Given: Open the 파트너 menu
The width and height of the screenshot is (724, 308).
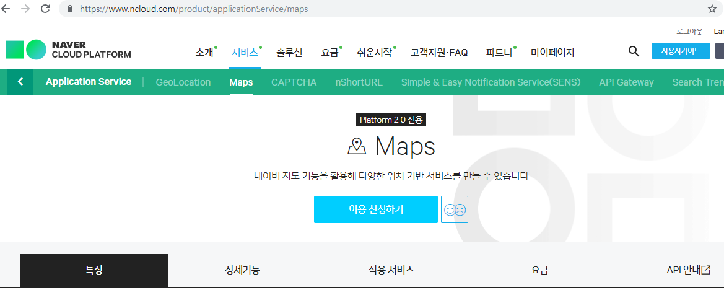Looking at the screenshot, I should click(x=500, y=52).
